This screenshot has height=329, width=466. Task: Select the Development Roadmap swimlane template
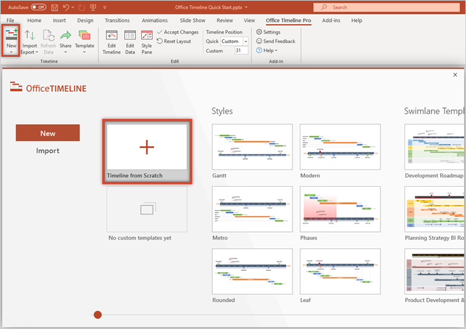pyautogui.click(x=435, y=147)
